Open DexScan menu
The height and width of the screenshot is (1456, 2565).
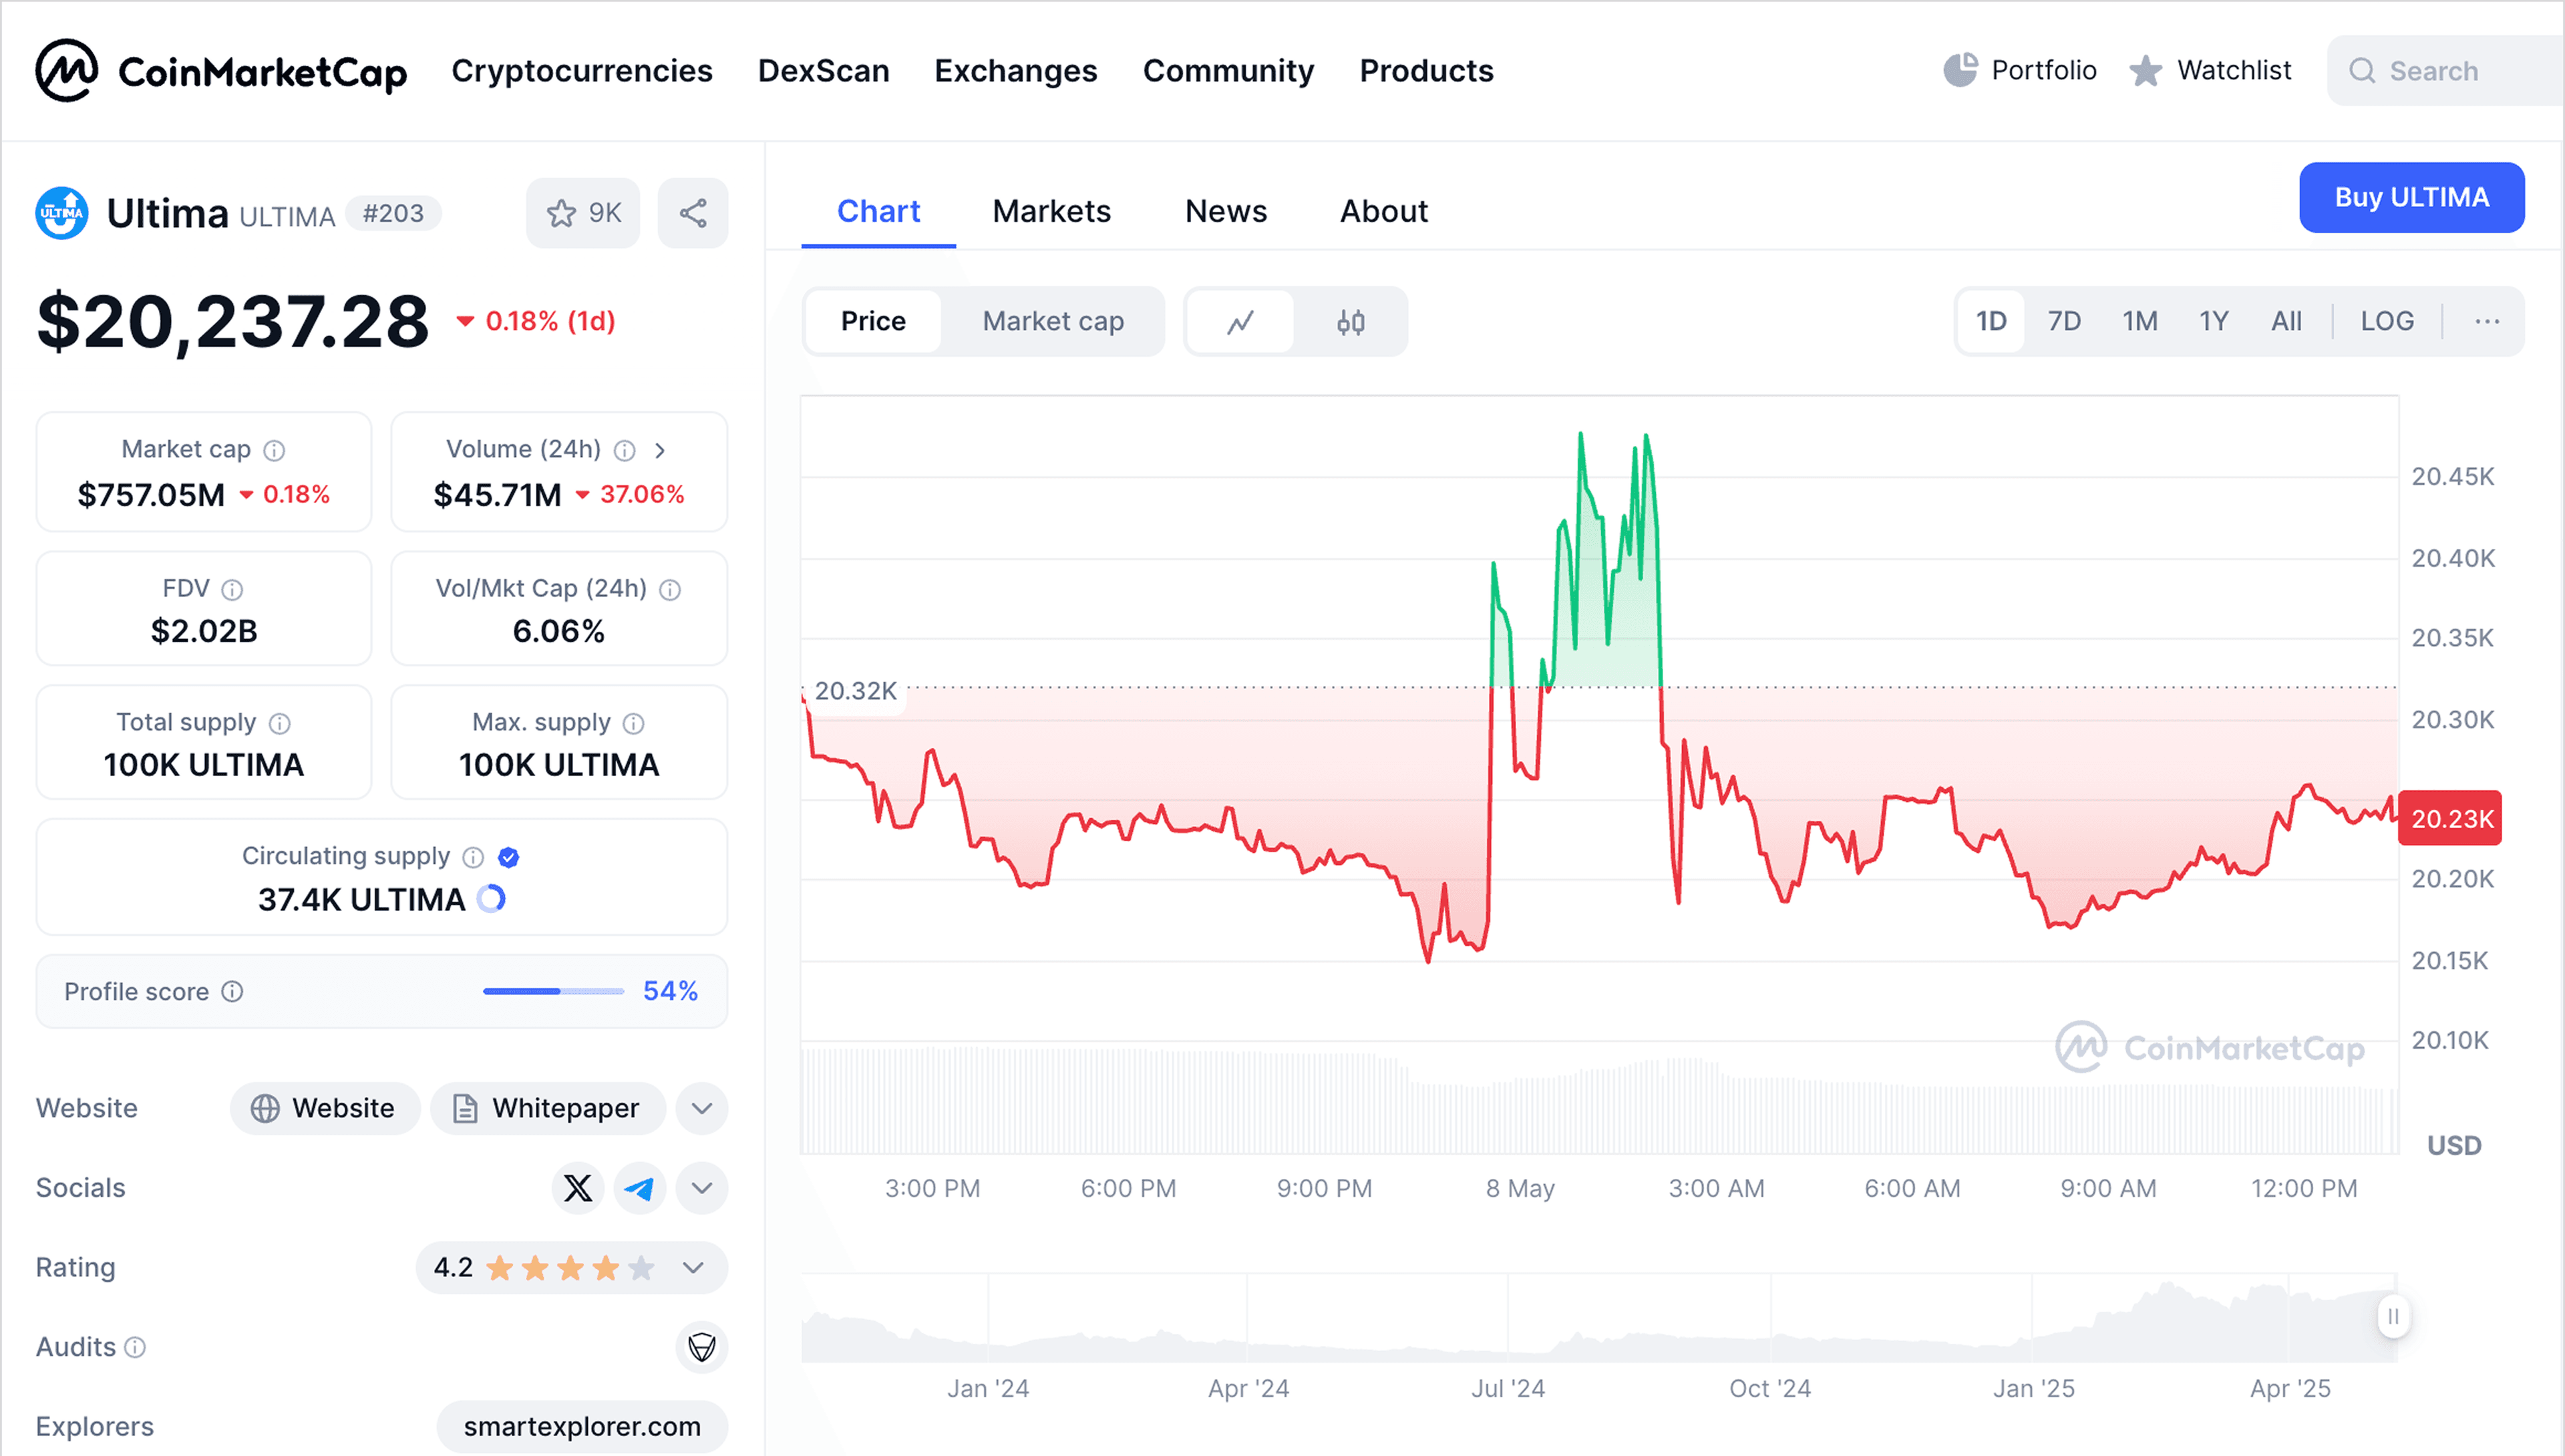pos(823,71)
